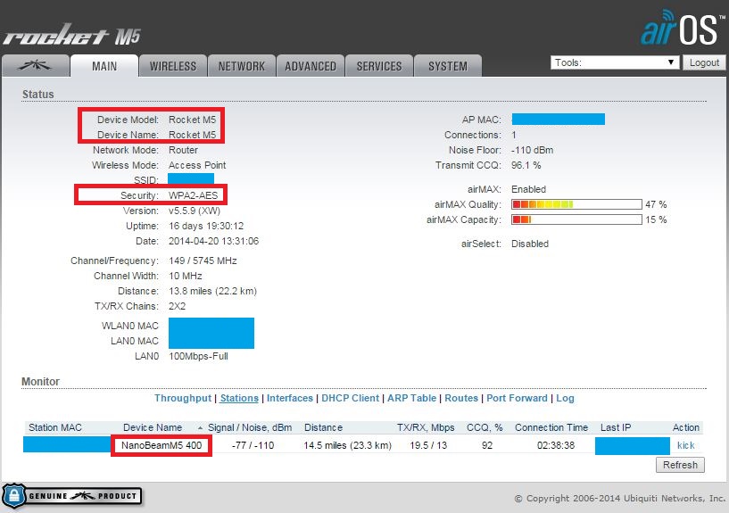Sort by Station MAC column header
Viewport: 729px width, 513px height.
tap(54, 427)
